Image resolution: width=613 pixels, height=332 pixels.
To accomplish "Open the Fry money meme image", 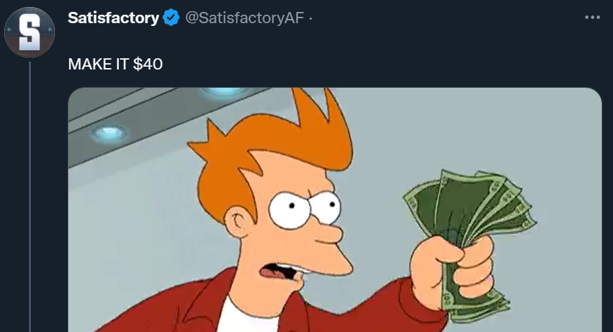I will pos(334,210).
